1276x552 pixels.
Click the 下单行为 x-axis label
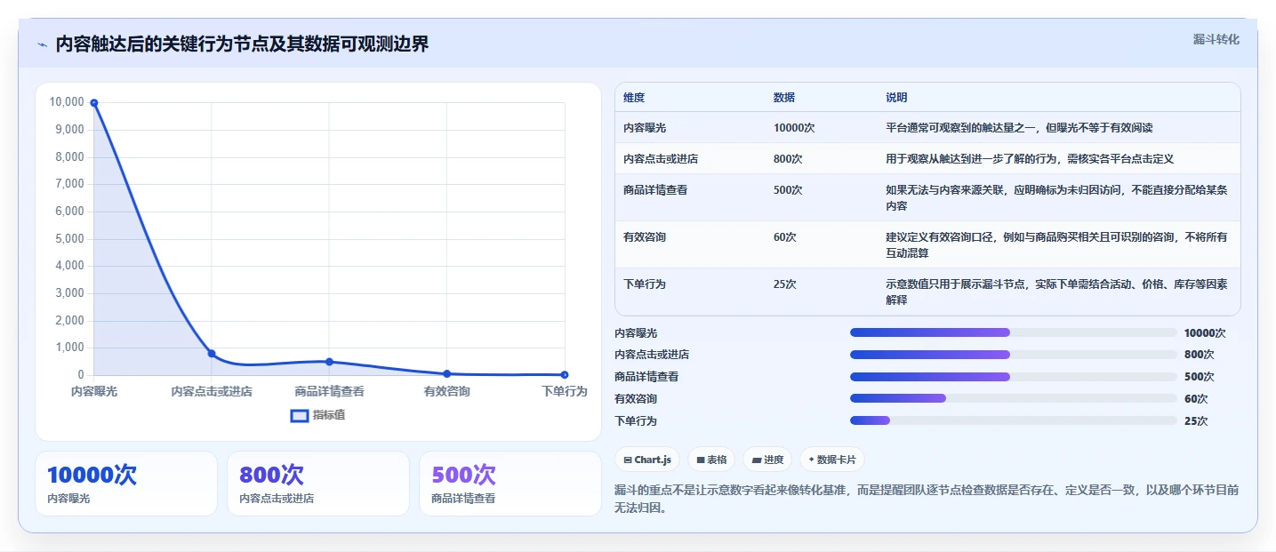coord(565,391)
